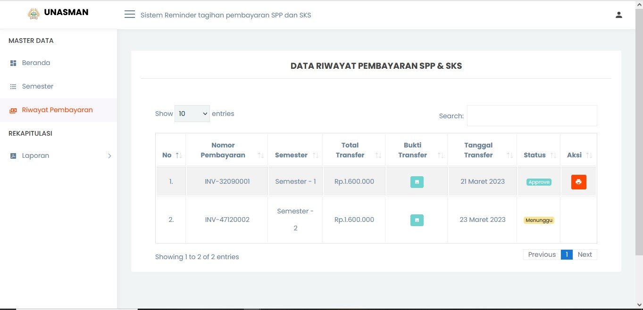
Task: Open Riwayat Pembayaran menu item
Action: (57, 110)
